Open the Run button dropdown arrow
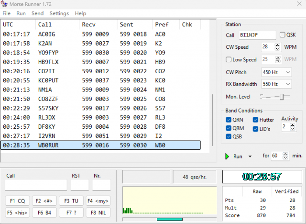Viewport: 306px width, 224px height. tap(250, 156)
